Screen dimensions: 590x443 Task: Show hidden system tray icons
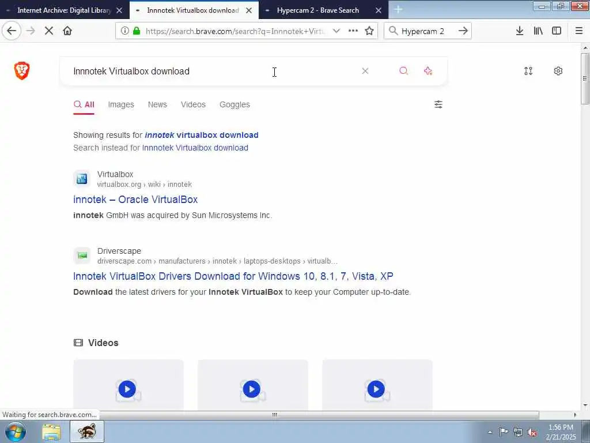490,432
